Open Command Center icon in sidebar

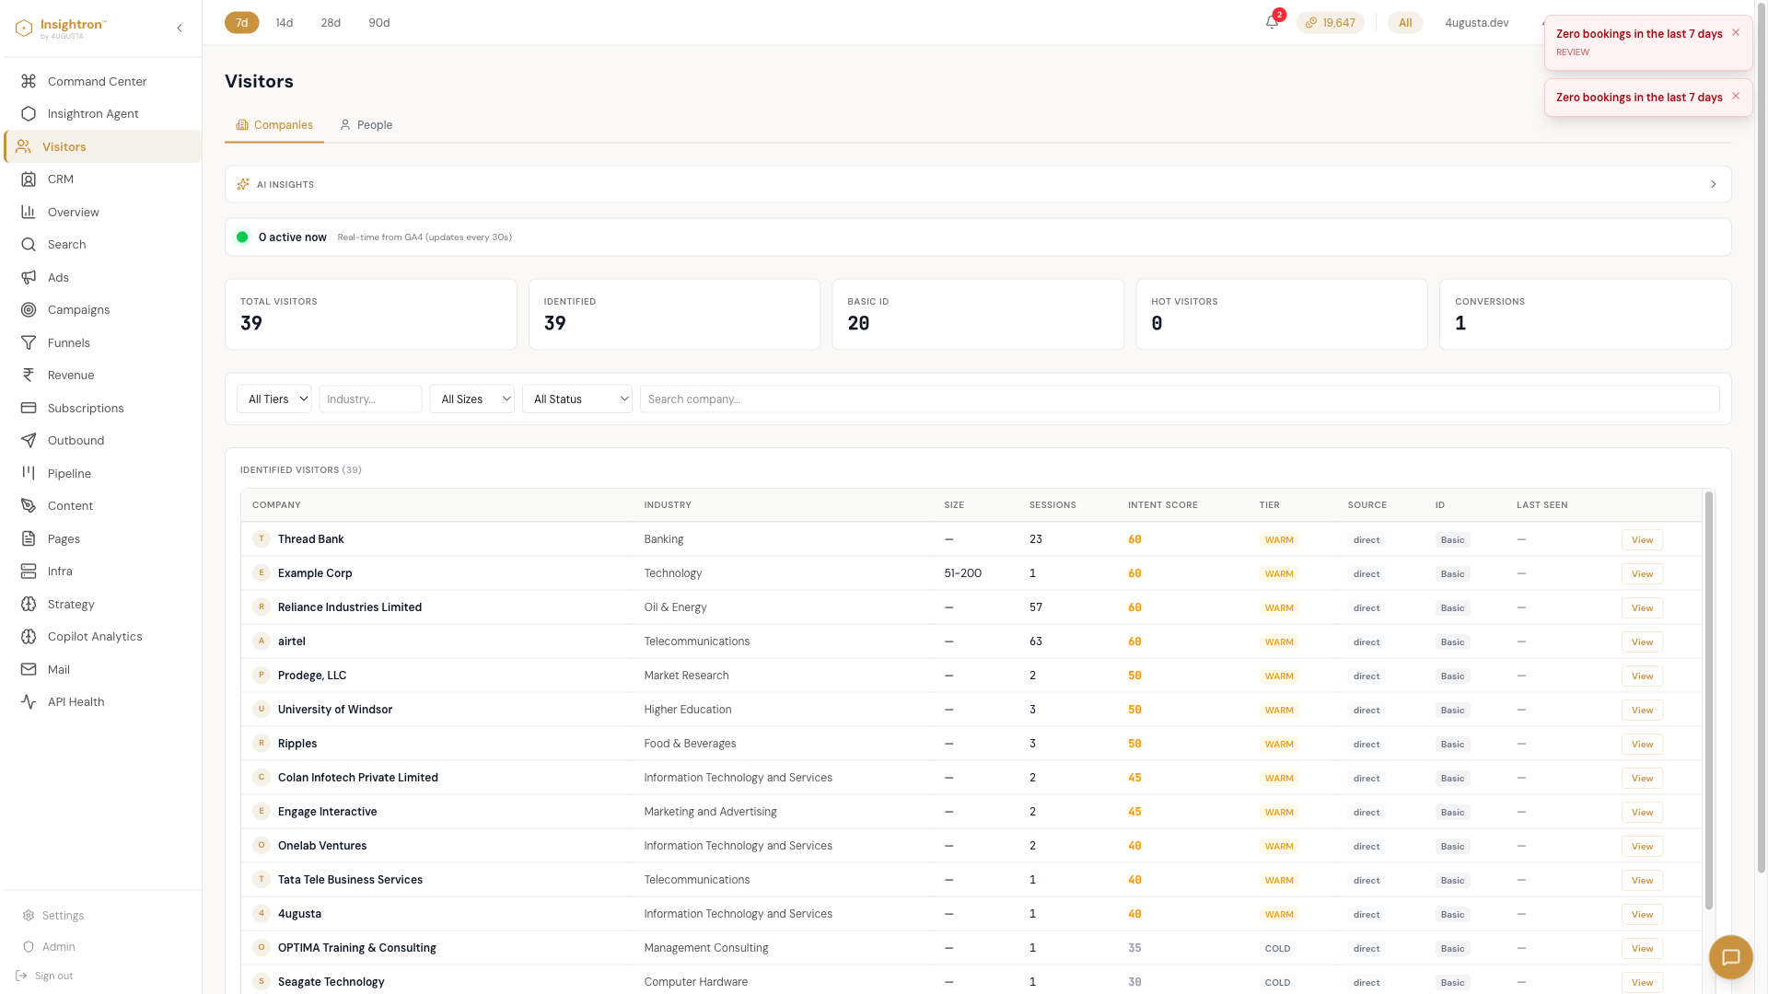point(29,81)
